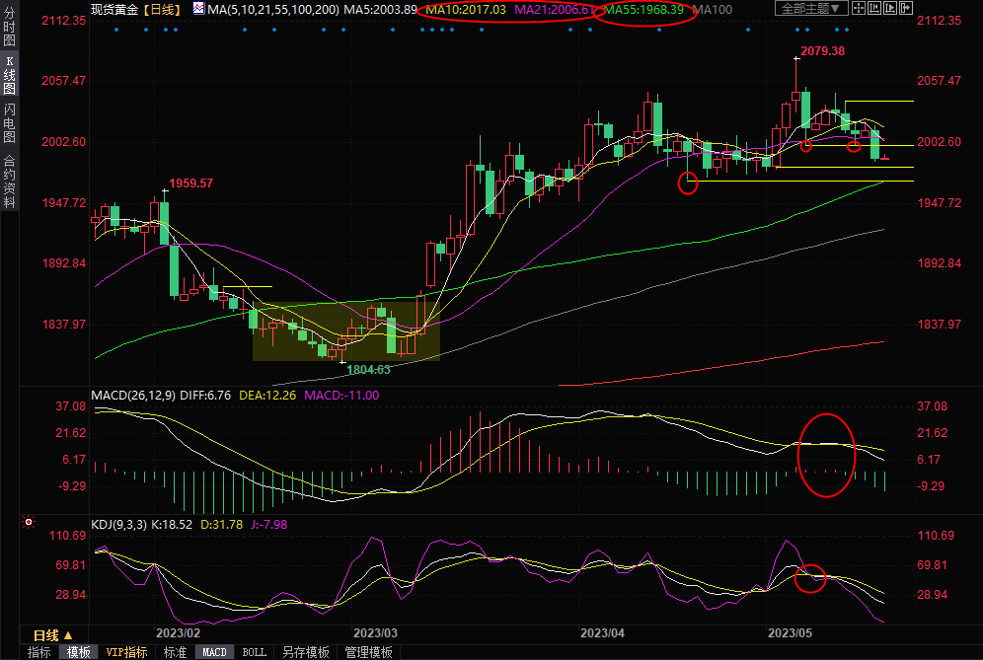The width and height of the screenshot is (983, 660).
Task: Click the 另存模板 button
Action: [x=305, y=652]
